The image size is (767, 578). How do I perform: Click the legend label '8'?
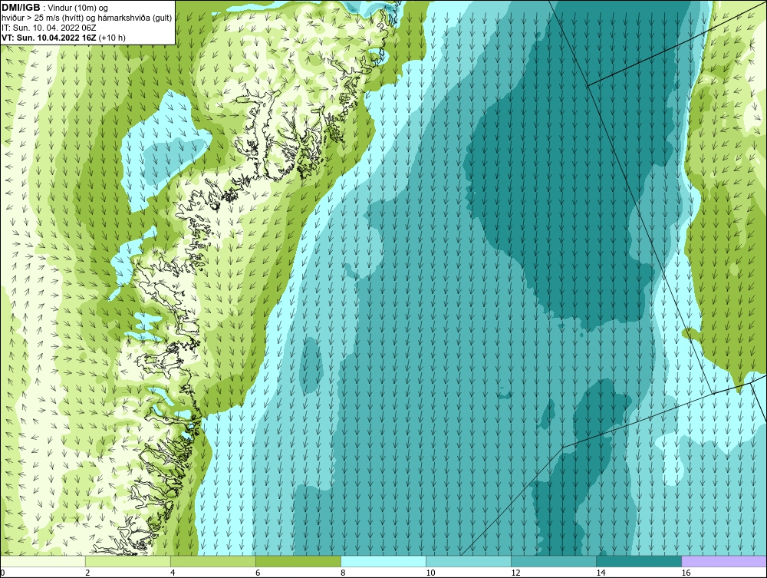[344, 573]
